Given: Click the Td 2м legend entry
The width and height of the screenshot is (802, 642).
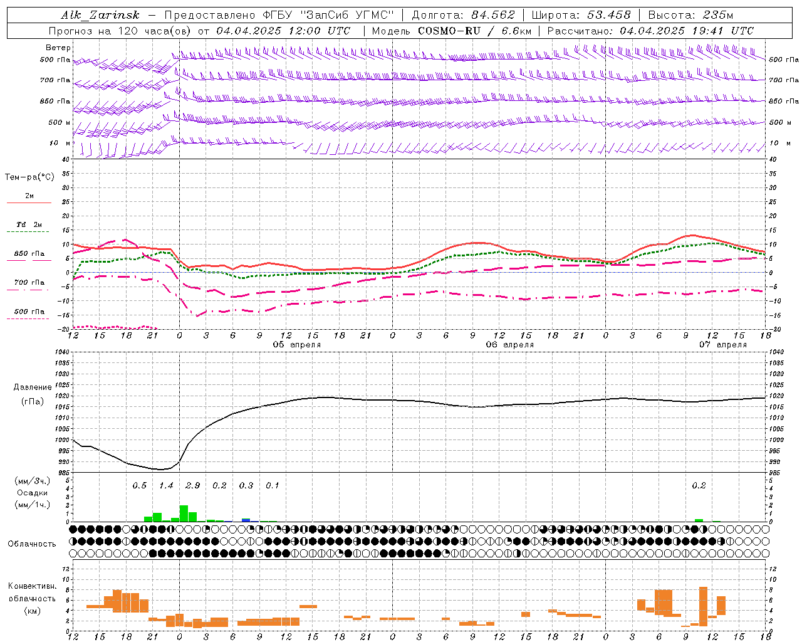Looking at the screenshot, I should tap(29, 224).
